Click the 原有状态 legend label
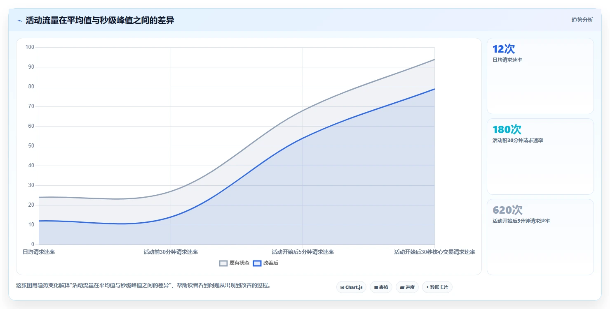Image resolution: width=610 pixels, height=309 pixels. click(x=239, y=263)
